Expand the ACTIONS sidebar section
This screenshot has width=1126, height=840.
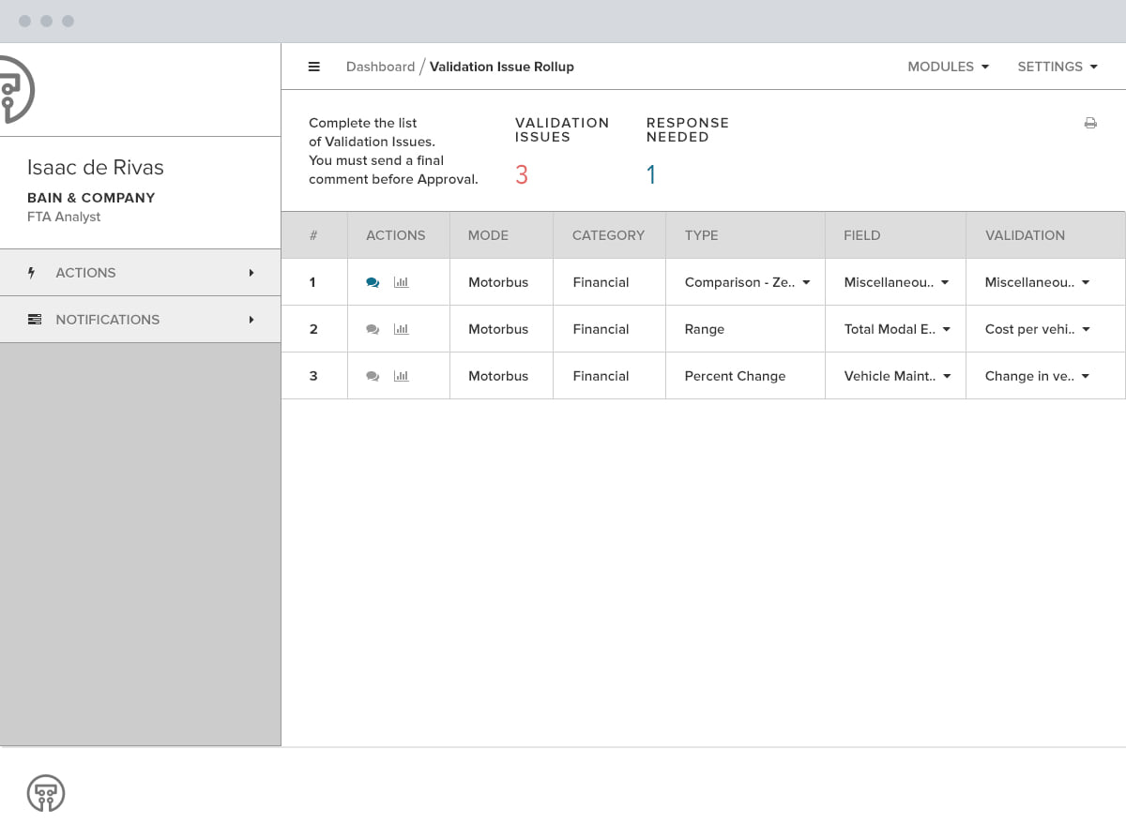coord(141,273)
